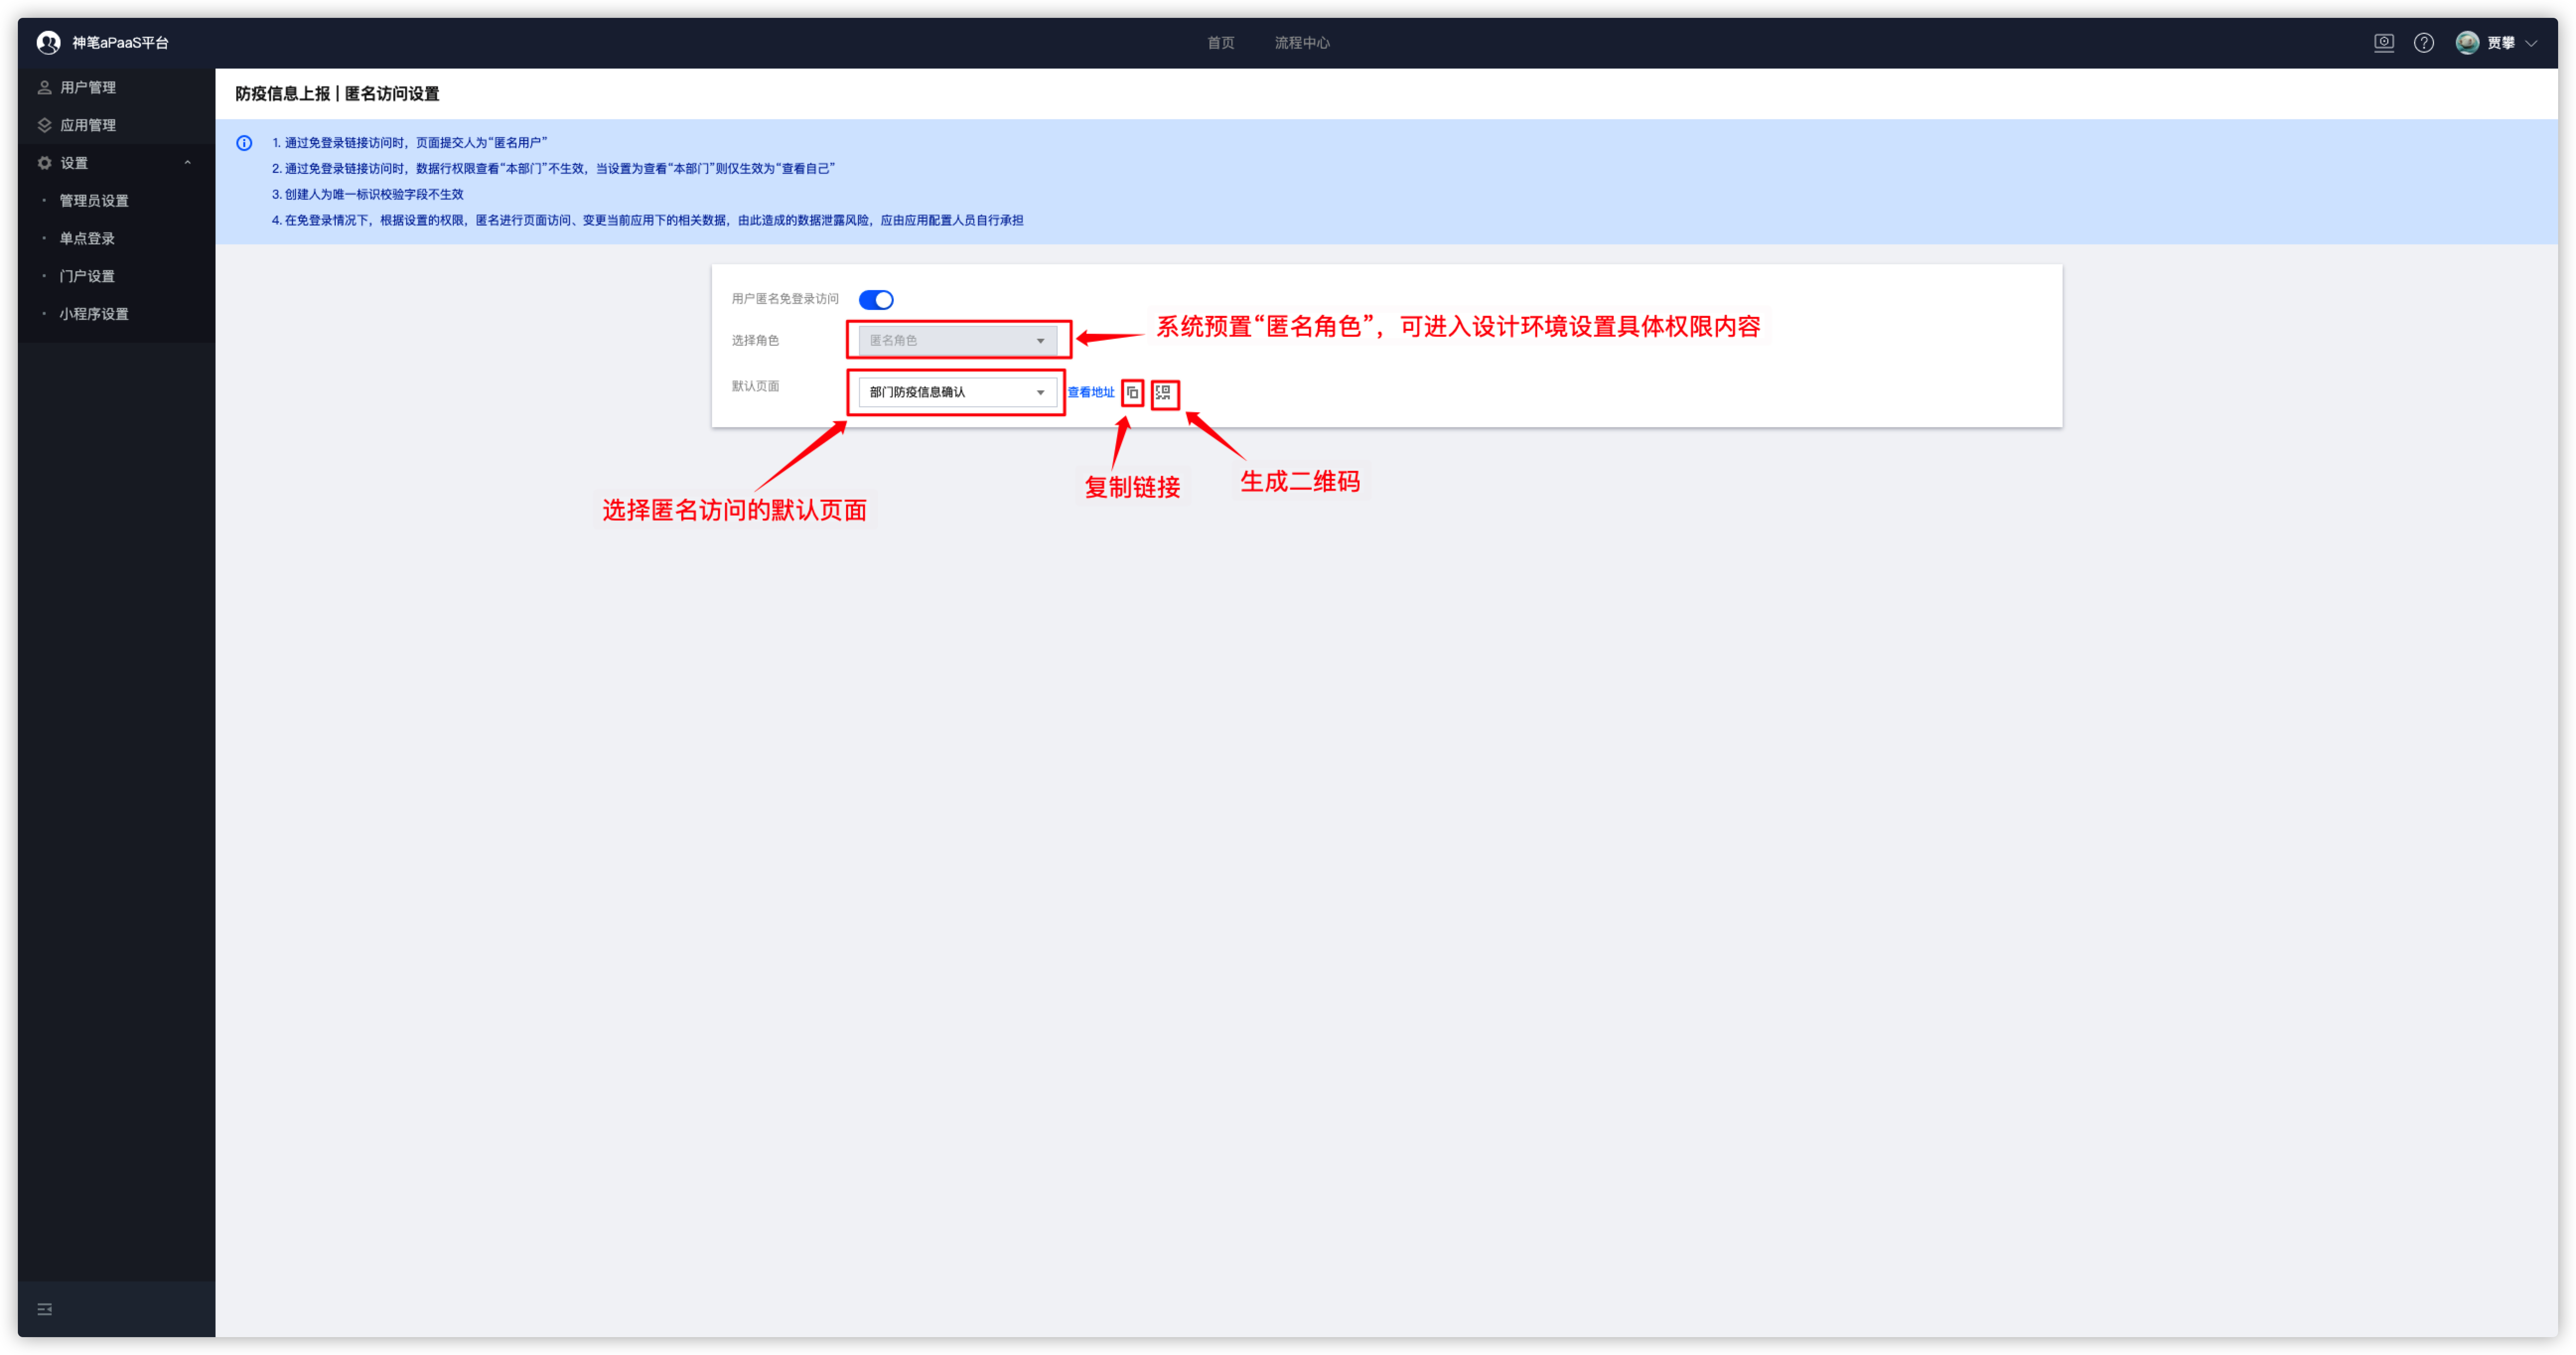The height and width of the screenshot is (1355, 2576).
Task: Collapse the 设置 sidebar group
Action: (116, 163)
